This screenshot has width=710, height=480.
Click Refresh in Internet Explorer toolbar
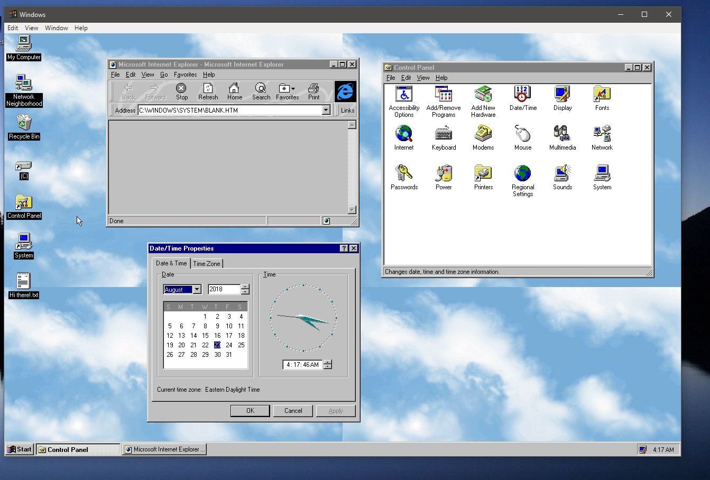pyautogui.click(x=208, y=91)
